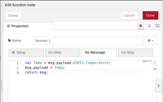Open the library book dropdown
Image resolution: width=163 pixels, height=102 pixels.
tap(151, 41)
